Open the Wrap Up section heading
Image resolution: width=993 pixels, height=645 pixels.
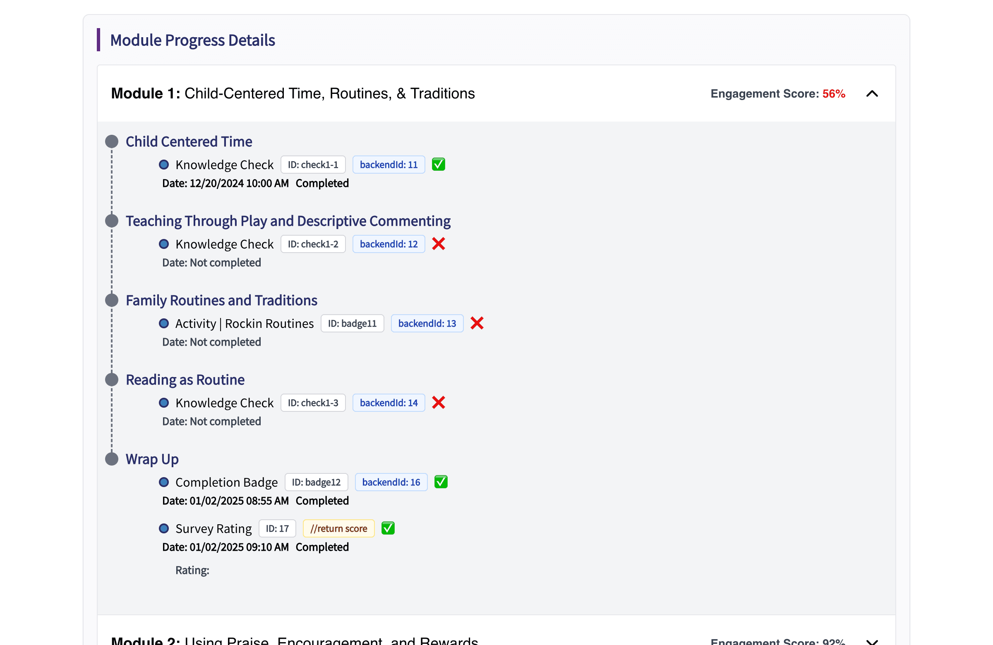(152, 459)
